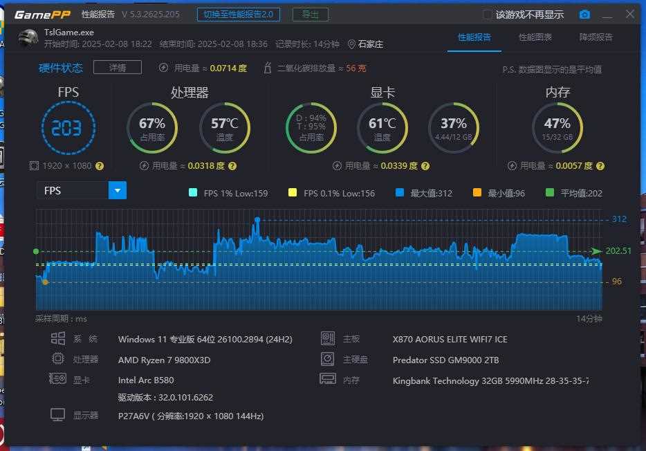
Task: Expand the FPS chart metric dropdown arrow
Action: (118, 190)
